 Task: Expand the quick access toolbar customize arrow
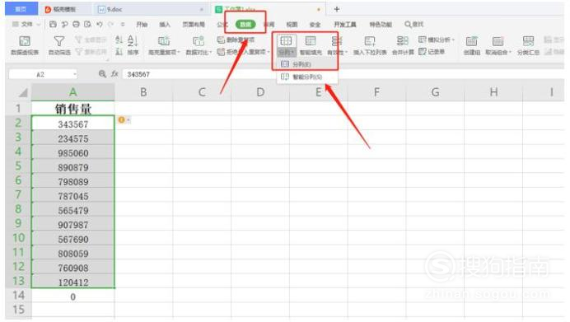coord(123,25)
